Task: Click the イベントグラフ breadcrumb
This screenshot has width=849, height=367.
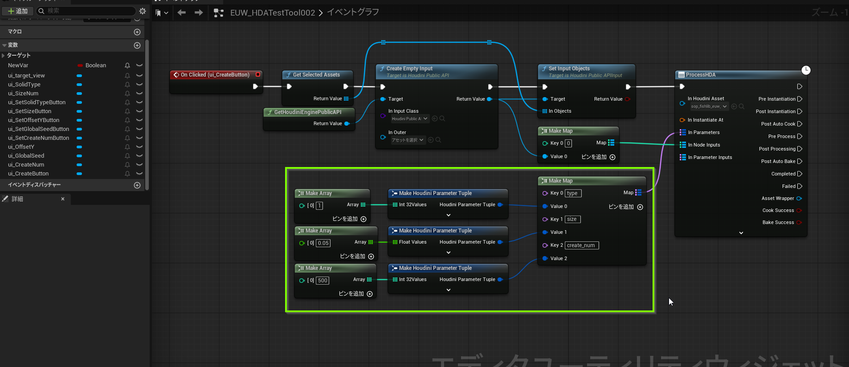Action: 353,12
